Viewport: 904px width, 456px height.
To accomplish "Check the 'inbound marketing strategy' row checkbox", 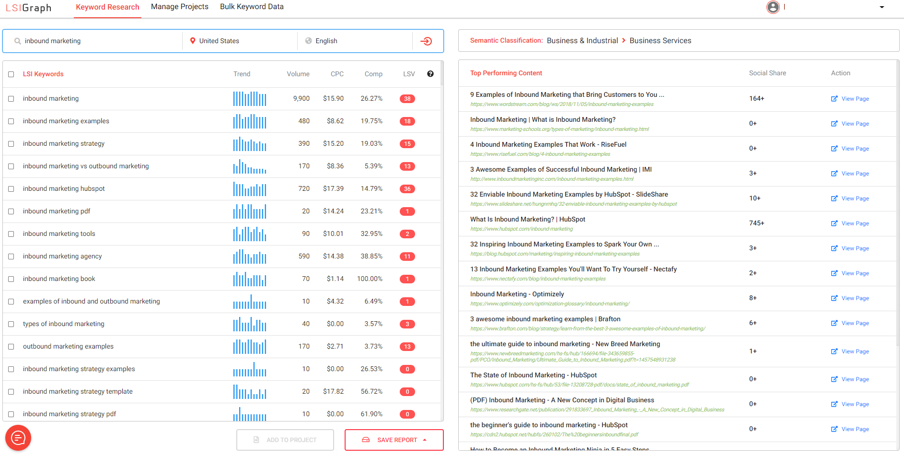I will point(11,144).
